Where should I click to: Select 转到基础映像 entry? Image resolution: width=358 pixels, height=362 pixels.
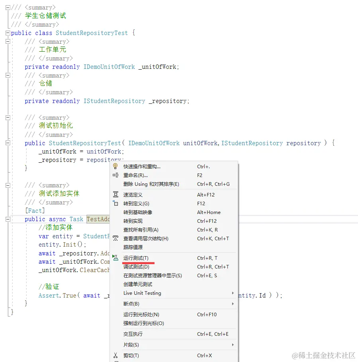click(x=174, y=212)
